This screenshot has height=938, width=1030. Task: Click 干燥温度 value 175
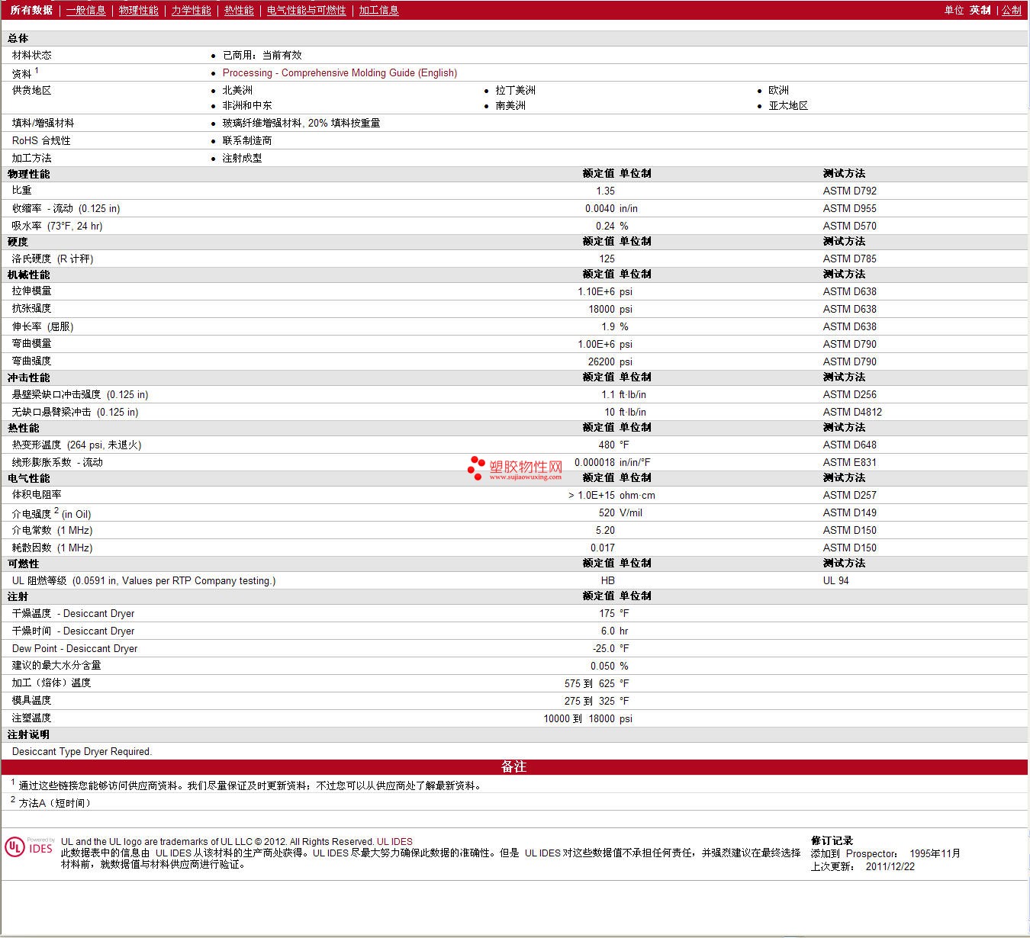pos(607,613)
